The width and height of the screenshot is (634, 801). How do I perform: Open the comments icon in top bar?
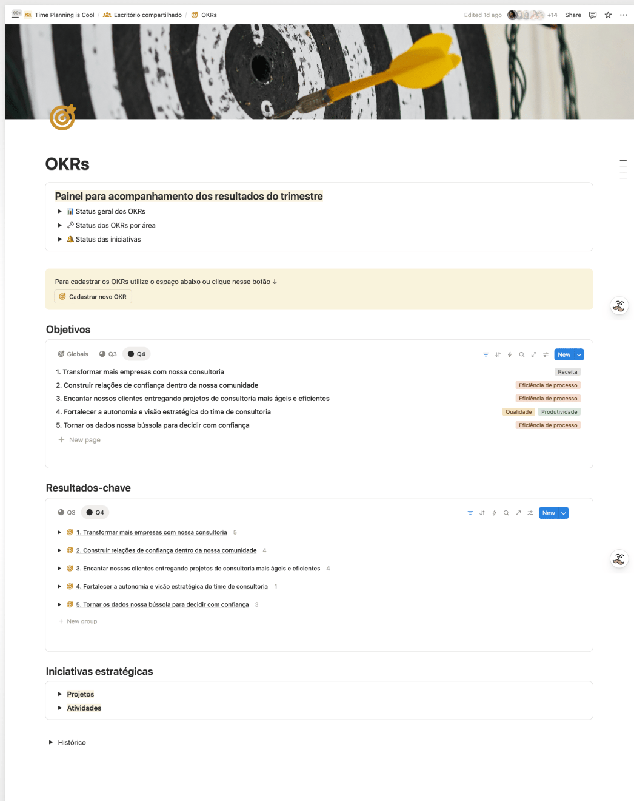(x=592, y=15)
